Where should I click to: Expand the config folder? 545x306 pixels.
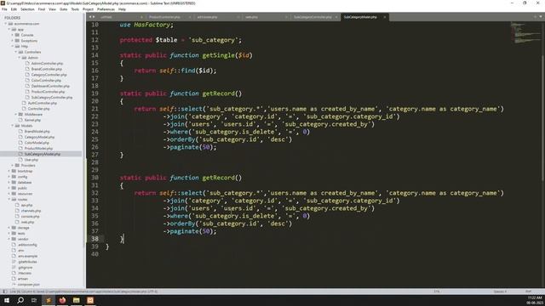[9, 177]
